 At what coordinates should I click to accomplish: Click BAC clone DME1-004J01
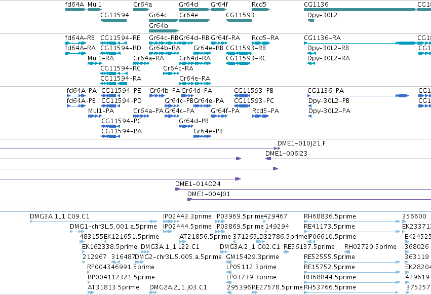(209, 194)
